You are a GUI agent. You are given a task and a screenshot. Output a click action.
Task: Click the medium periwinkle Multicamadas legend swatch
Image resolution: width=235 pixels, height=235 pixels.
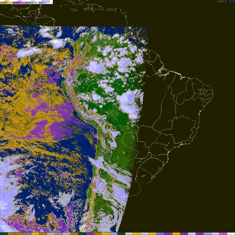click(x=44, y=3)
